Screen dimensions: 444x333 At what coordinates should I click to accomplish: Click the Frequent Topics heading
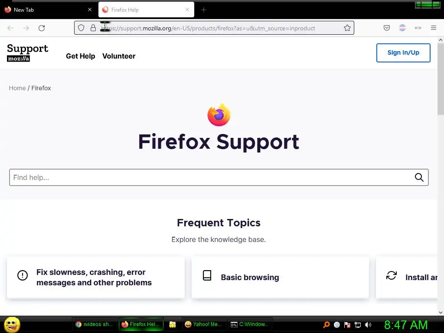pyautogui.click(x=219, y=223)
